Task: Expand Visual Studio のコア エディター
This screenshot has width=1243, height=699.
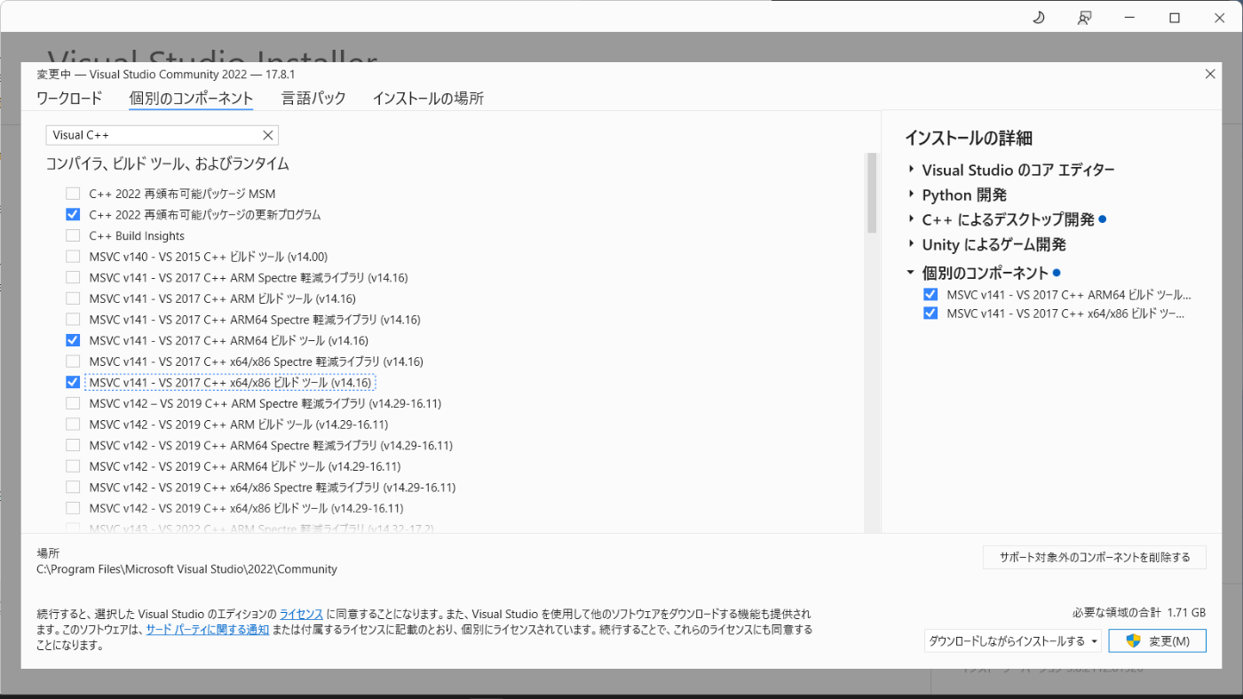Action: point(911,170)
